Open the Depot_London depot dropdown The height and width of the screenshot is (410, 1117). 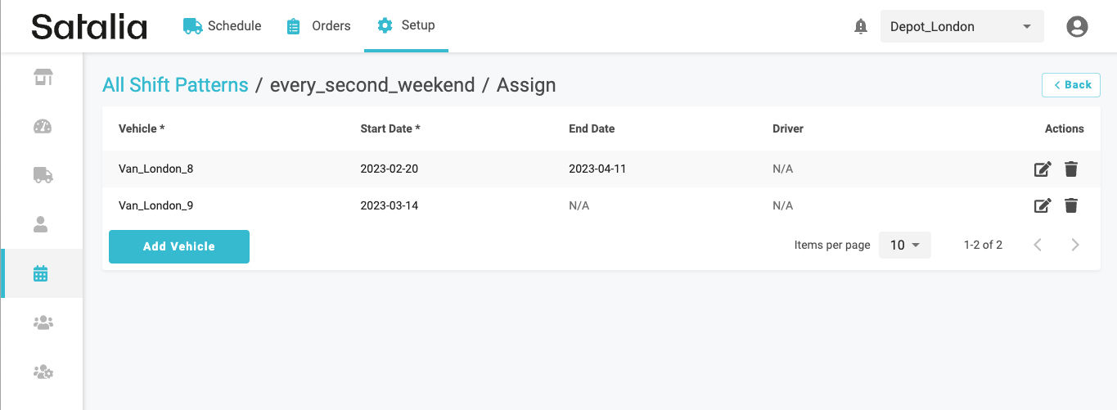pos(962,27)
